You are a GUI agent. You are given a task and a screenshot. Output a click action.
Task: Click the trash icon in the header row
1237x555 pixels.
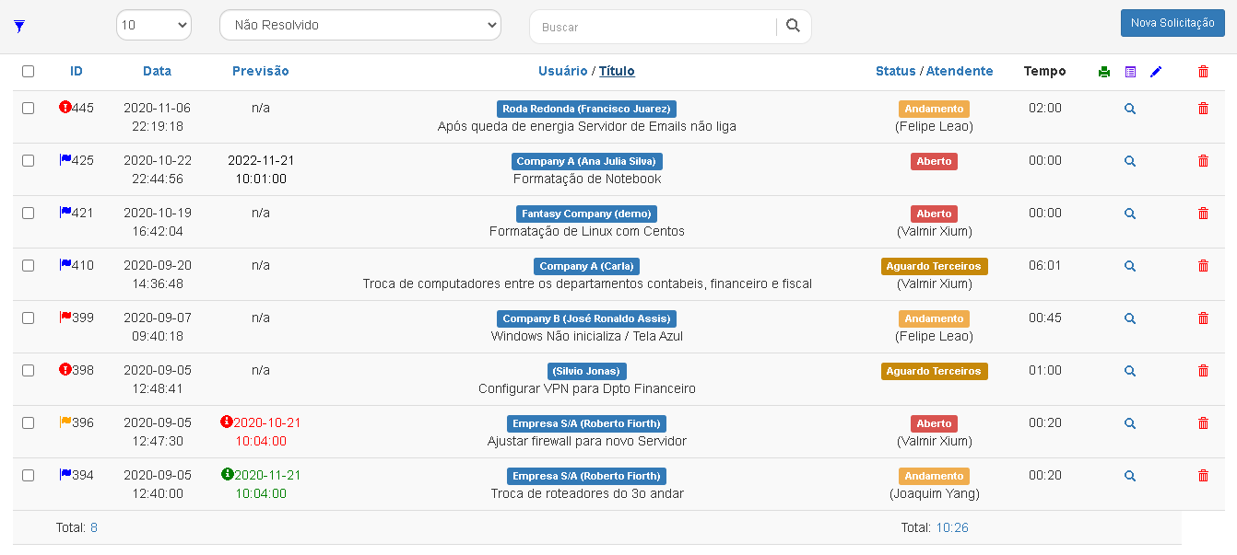[x=1202, y=71]
